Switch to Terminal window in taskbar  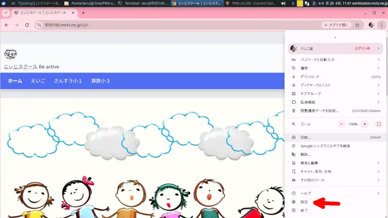click(143, 3)
